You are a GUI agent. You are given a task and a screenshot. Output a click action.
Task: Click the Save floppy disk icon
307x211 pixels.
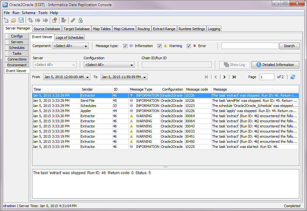[21, 20]
